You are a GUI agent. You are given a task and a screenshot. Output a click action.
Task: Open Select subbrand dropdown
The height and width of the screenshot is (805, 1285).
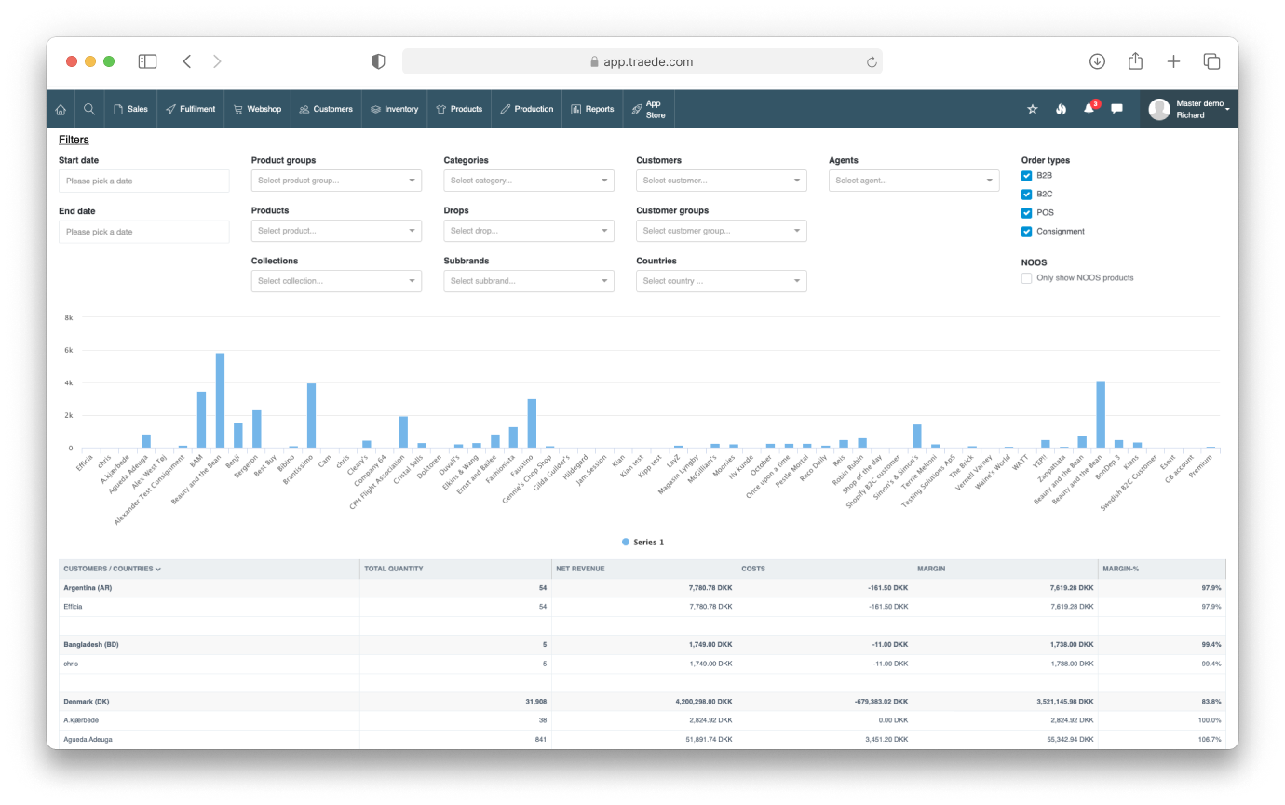pos(529,281)
